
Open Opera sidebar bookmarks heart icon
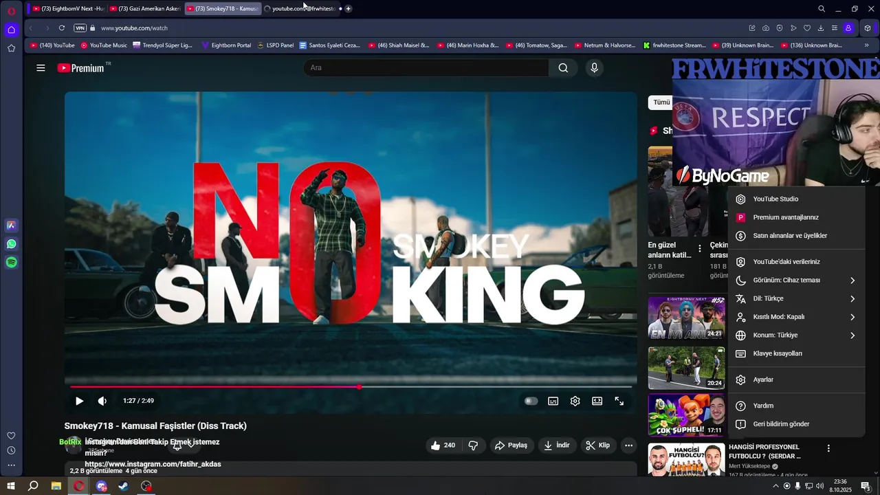tap(11, 436)
